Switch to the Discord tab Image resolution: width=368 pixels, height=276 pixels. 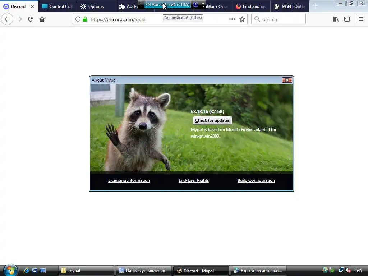tap(19, 6)
